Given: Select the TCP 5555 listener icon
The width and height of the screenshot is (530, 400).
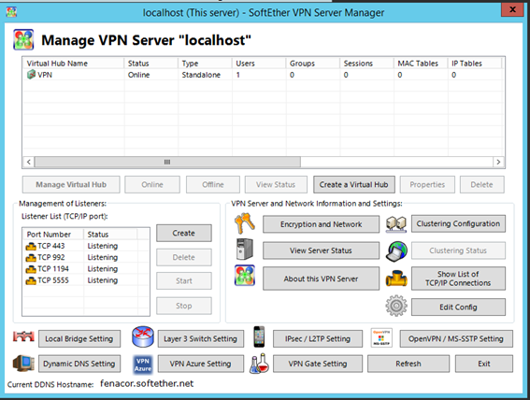Looking at the screenshot, I should (x=31, y=280).
